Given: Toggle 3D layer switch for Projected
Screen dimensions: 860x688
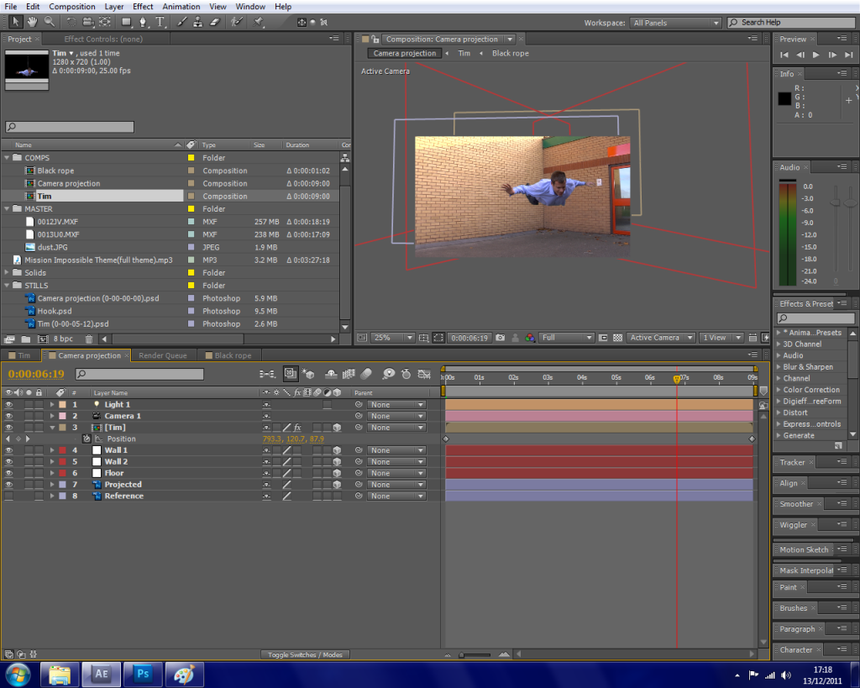Looking at the screenshot, I should point(337,485).
